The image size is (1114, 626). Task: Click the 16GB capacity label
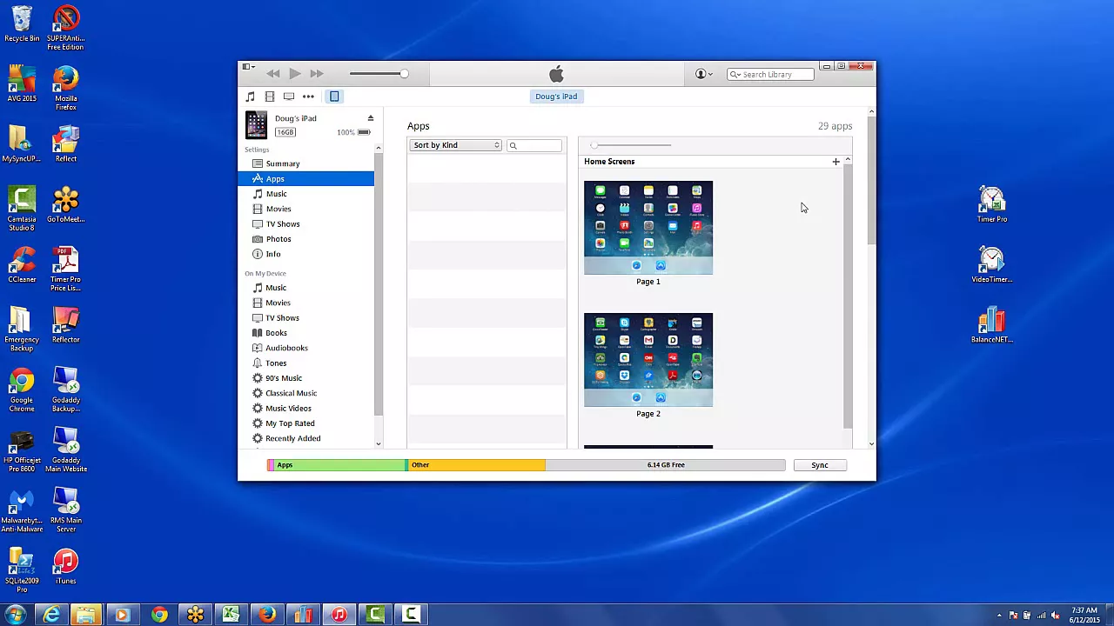285,132
